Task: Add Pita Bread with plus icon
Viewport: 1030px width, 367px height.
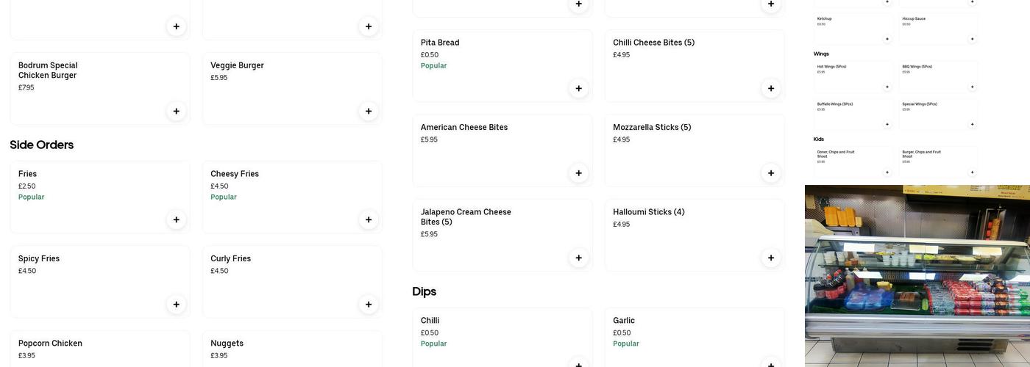Action: [x=578, y=89]
